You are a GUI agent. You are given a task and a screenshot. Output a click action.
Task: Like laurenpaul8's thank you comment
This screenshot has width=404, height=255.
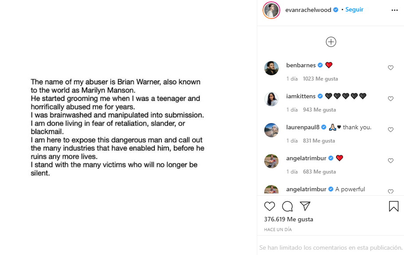click(391, 130)
